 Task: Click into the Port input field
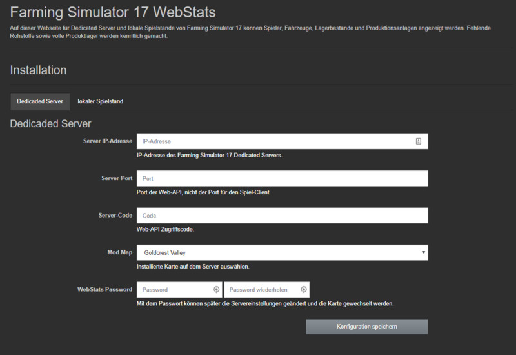pyautogui.click(x=282, y=178)
